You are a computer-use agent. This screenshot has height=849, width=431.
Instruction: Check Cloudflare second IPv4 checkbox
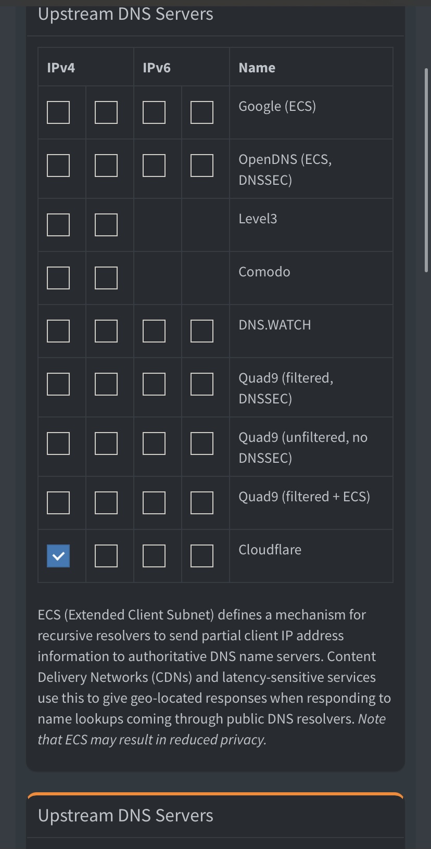[x=106, y=556]
